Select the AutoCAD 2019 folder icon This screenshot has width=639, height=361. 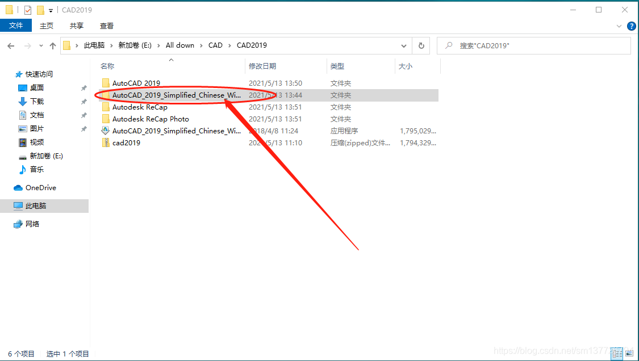point(106,83)
